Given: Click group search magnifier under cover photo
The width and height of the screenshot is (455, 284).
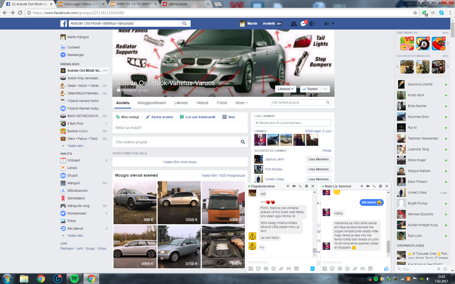Looking at the screenshot, I should 328,103.
